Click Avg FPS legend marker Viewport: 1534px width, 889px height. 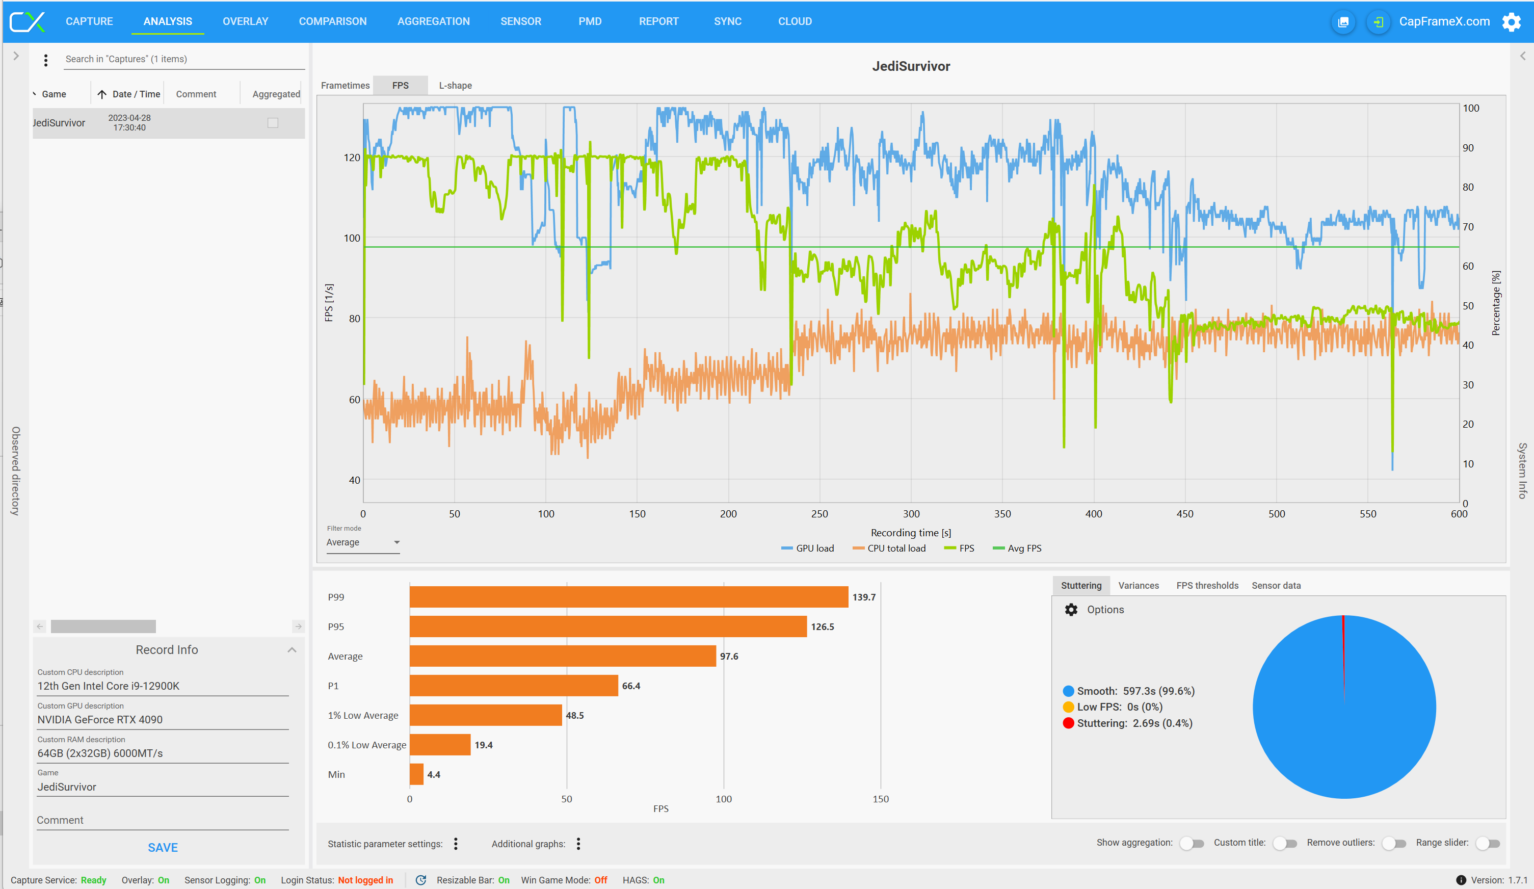coord(998,548)
